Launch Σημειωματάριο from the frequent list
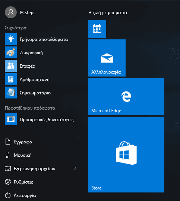180x201 pixels. (x=35, y=93)
